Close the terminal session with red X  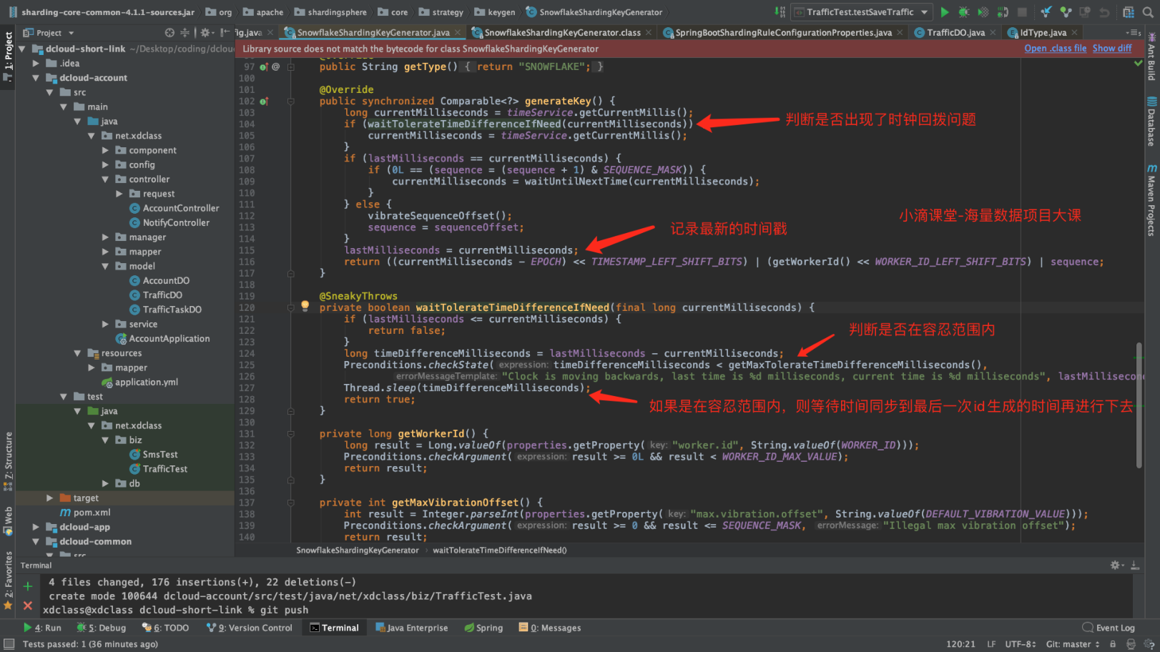coord(28,606)
